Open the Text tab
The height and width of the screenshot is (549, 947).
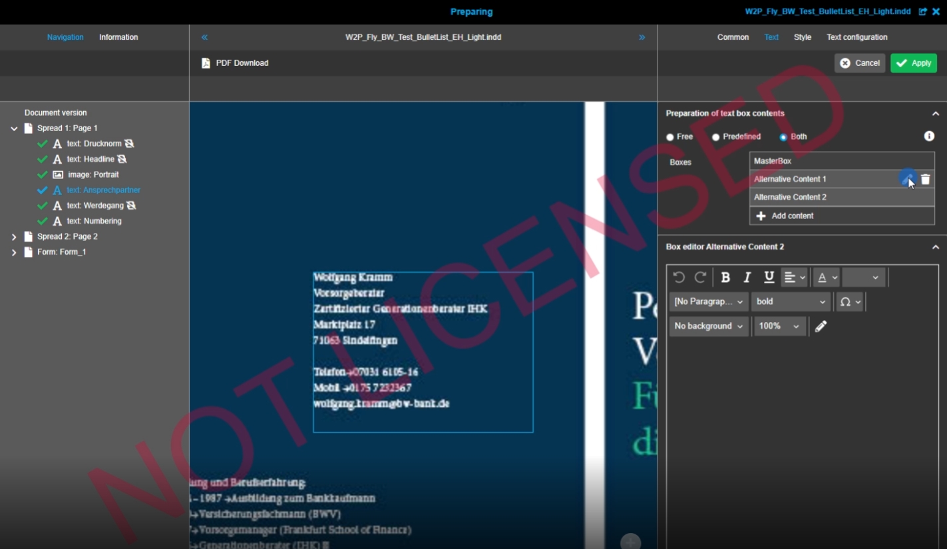[771, 37]
